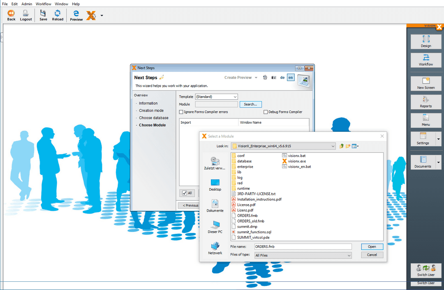Open the Files of type dropdown

point(303,255)
